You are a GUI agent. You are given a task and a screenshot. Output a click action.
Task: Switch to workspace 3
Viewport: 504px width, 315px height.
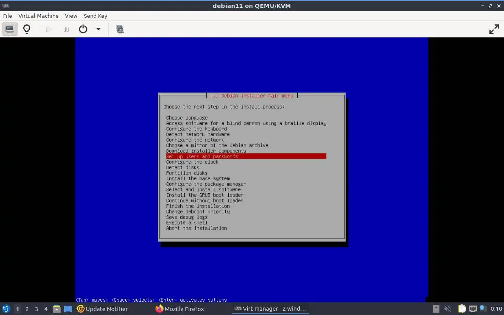tap(36, 309)
